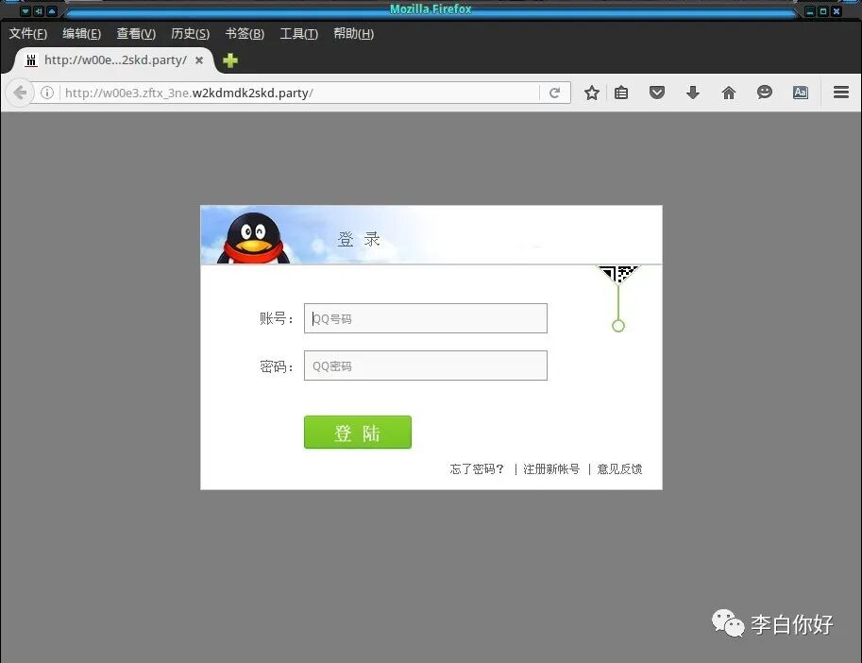Open the 查看(V) menu
Viewport: 862px width, 663px height.
point(136,34)
